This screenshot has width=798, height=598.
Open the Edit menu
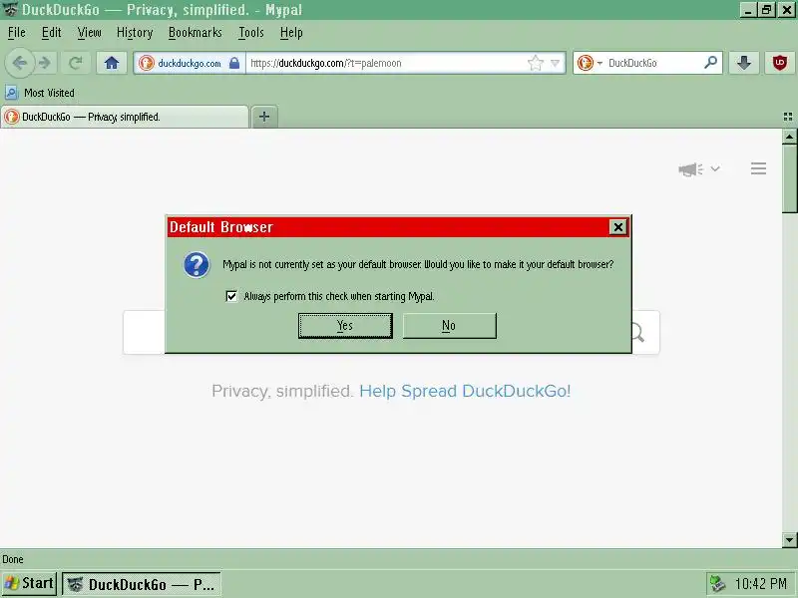click(52, 33)
